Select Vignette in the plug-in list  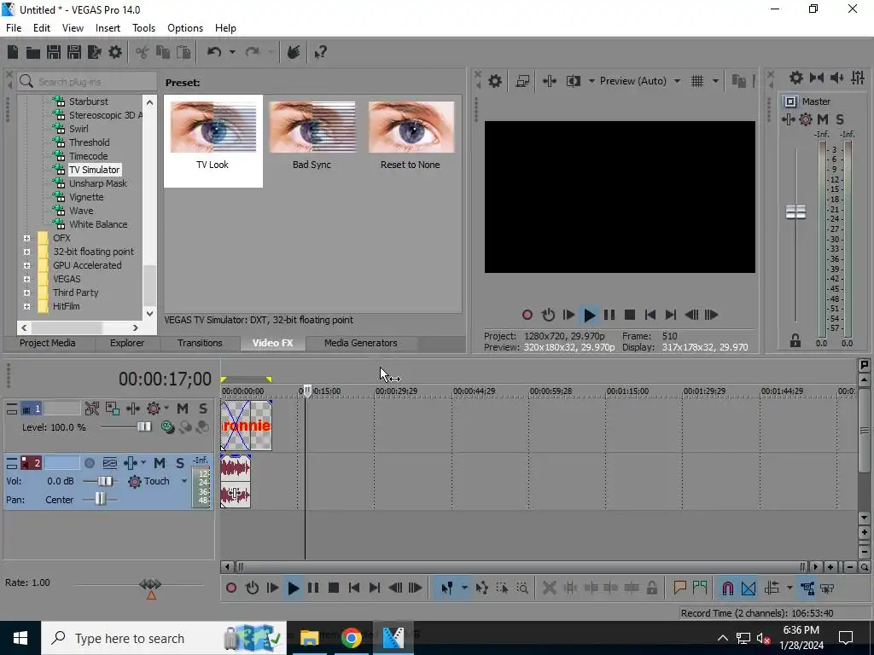point(86,197)
